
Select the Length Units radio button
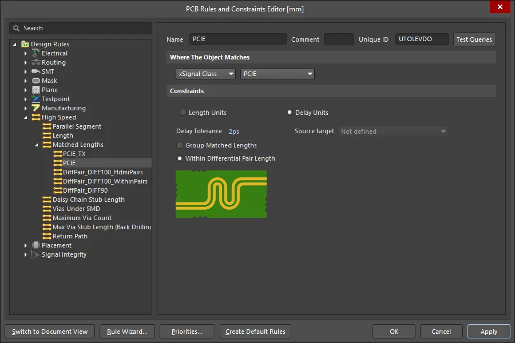click(183, 113)
